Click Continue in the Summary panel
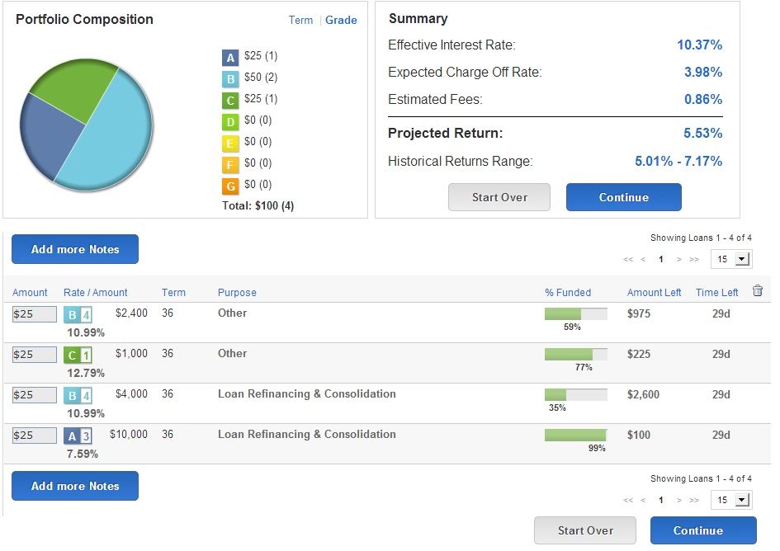780x551 pixels. pyautogui.click(x=624, y=197)
